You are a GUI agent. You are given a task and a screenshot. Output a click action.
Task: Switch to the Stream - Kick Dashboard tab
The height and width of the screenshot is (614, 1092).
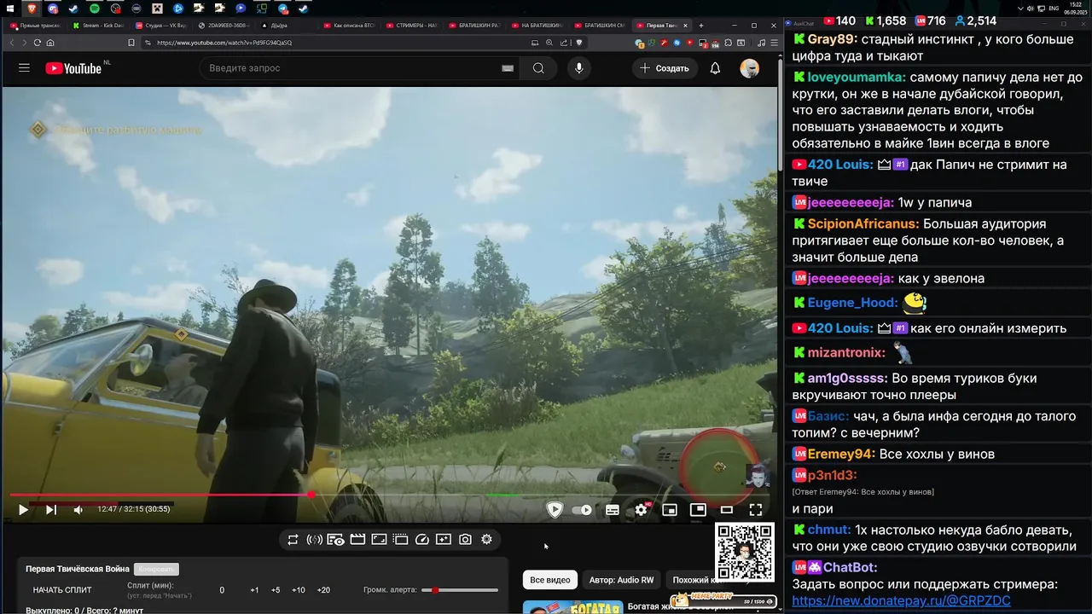(98, 26)
